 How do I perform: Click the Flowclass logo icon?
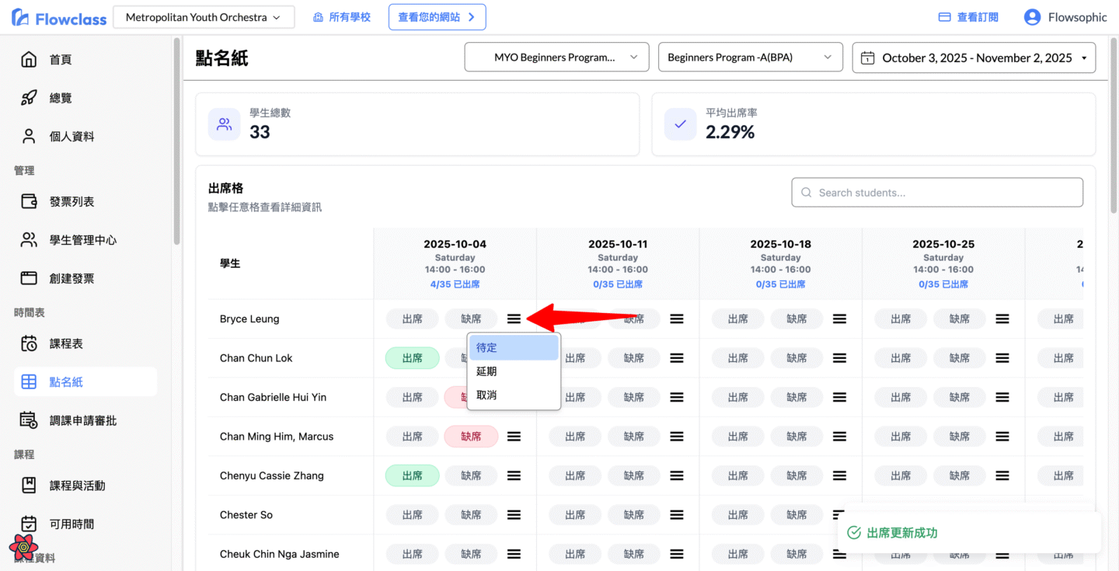tap(20, 18)
